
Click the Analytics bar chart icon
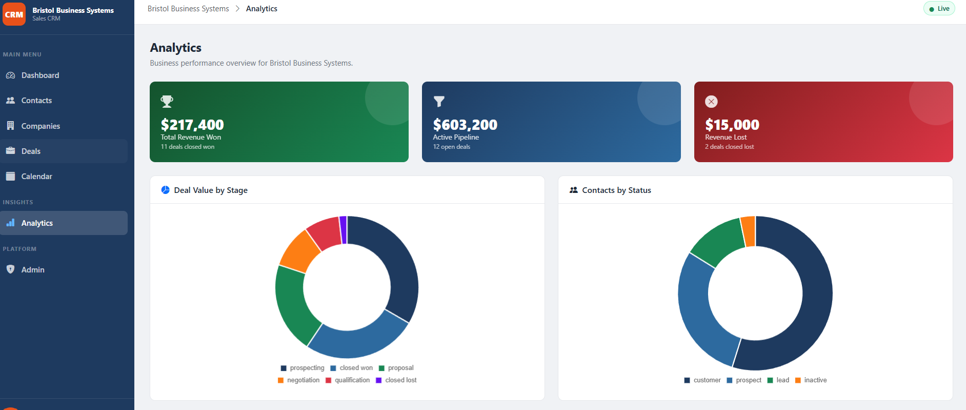point(10,223)
